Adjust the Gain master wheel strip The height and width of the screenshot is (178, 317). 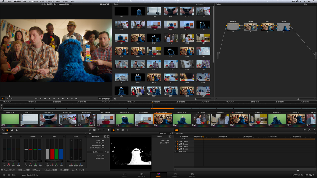click(x=54, y=161)
